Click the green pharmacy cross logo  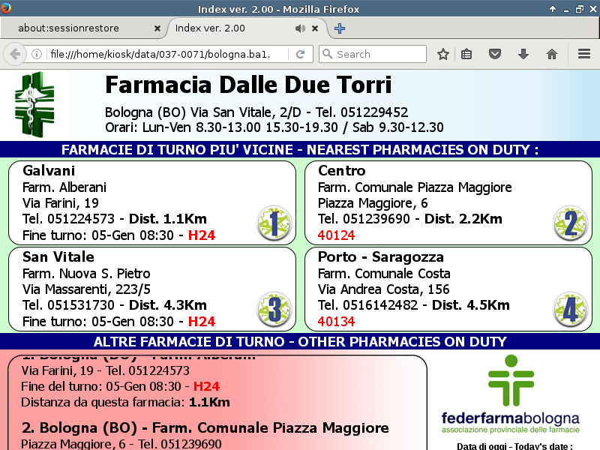click(34, 103)
